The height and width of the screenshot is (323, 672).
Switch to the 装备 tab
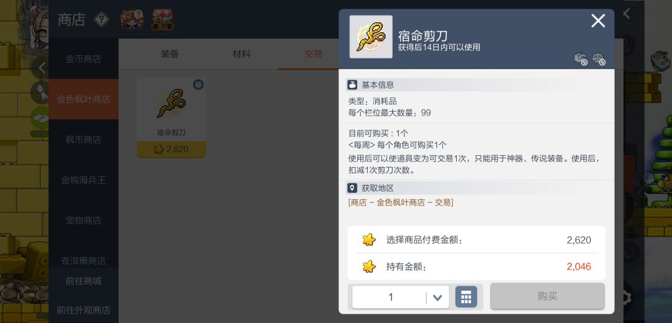tap(170, 54)
